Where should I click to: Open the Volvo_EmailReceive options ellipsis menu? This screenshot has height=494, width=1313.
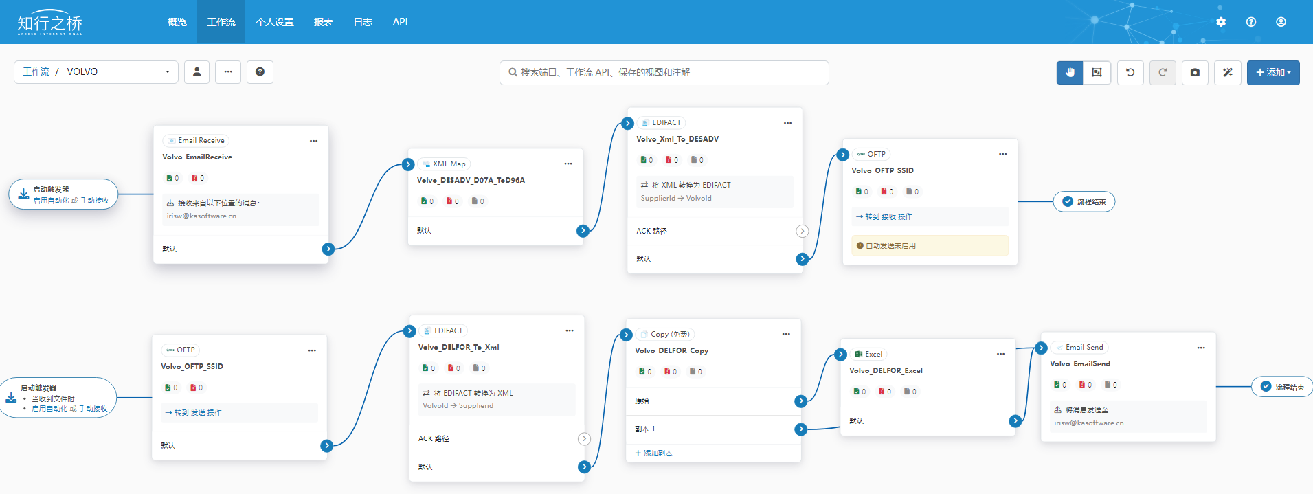[x=313, y=141]
